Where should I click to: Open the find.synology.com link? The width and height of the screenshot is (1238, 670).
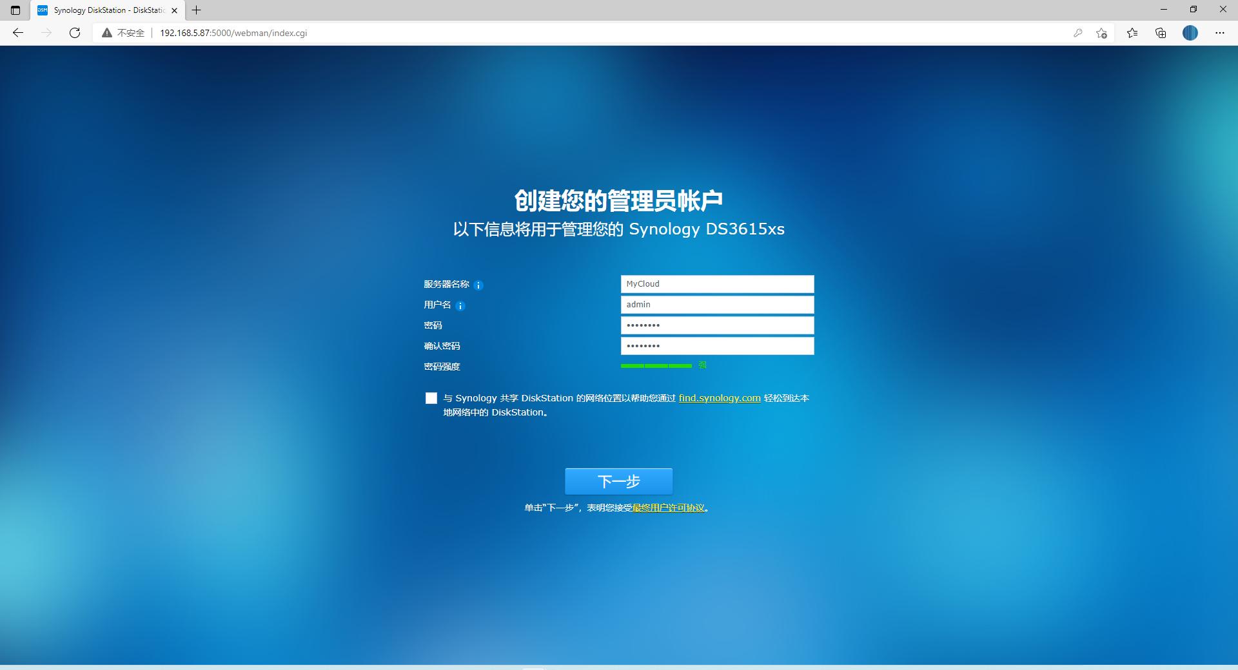[719, 398]
